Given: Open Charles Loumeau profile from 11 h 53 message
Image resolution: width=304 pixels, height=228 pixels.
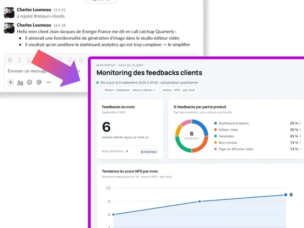Looking at the screenshot, I should [34, 10].
